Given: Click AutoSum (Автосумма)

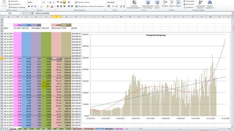Looking at the screenshot, I should (x=189, y=1).
